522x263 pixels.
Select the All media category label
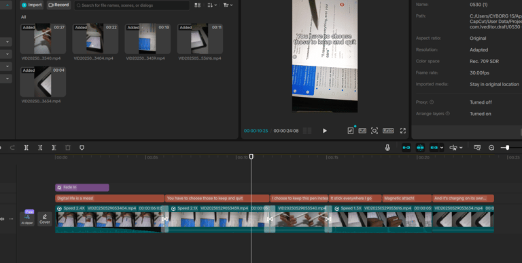23,17
